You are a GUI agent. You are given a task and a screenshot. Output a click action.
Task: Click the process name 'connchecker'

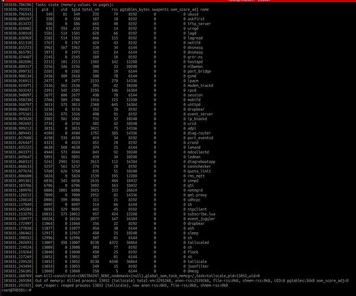(x=199, y=166)
